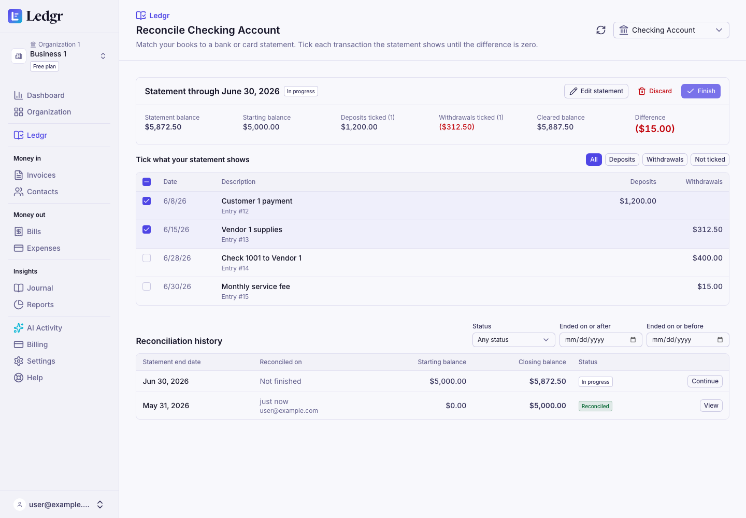The height and width of the screenshot is (518, 746).
Task: Select the Not ticked filter tab
Action: (x=710, y=160)
